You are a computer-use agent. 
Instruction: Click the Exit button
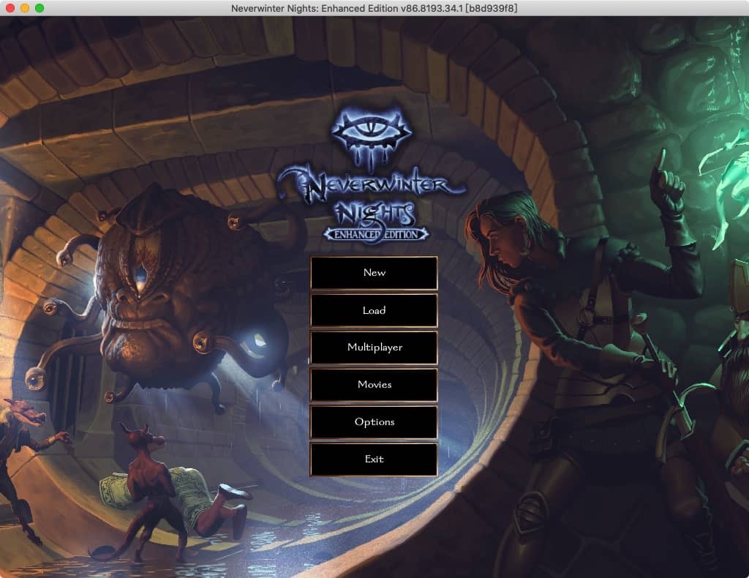coord(374,459)
